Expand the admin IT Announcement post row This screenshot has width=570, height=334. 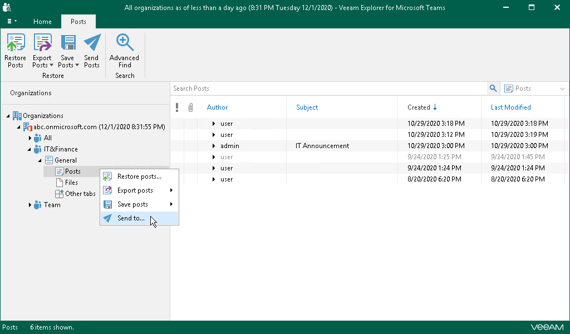coord(214,146)
